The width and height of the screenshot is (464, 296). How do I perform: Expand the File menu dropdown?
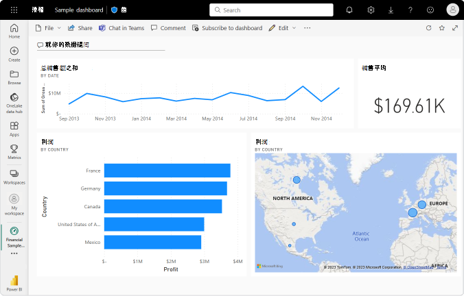pos(48,28)
